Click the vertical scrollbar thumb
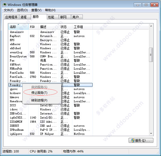This screenshot has width=161, height=156. click(x=151, y=55)
